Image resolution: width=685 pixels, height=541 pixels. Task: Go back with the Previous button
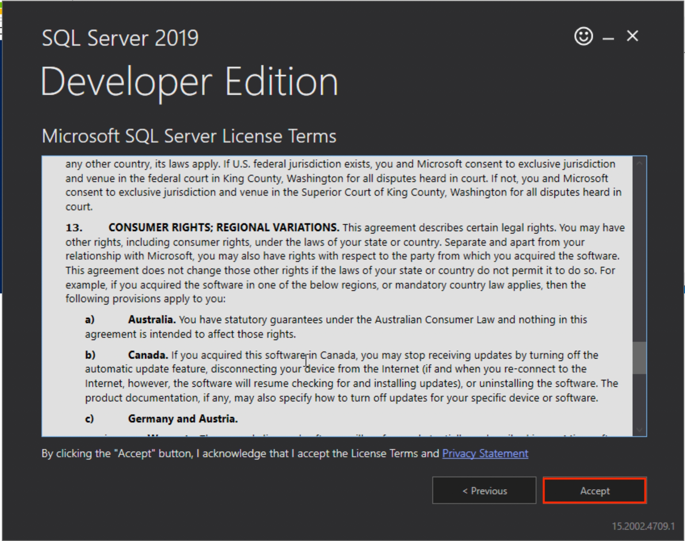[x=484, y=491]
